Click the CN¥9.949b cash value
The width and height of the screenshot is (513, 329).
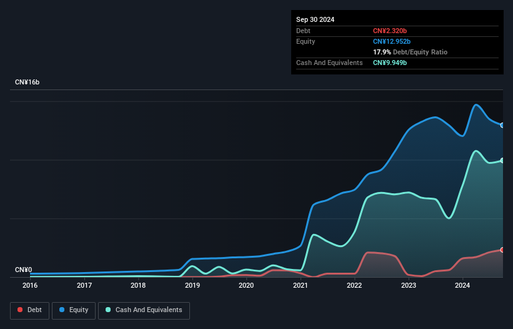(x=390, y=63)
